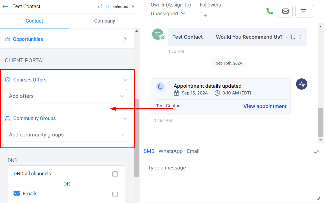Click the activity pulse icon

[301, 84]
